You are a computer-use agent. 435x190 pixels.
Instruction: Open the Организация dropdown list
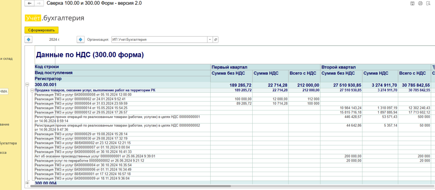[209, 40]
